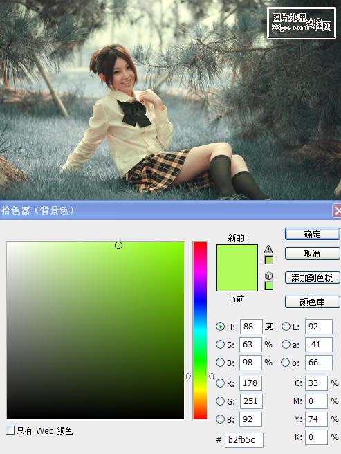Cancel with the 取消 button

pos(312,253)
